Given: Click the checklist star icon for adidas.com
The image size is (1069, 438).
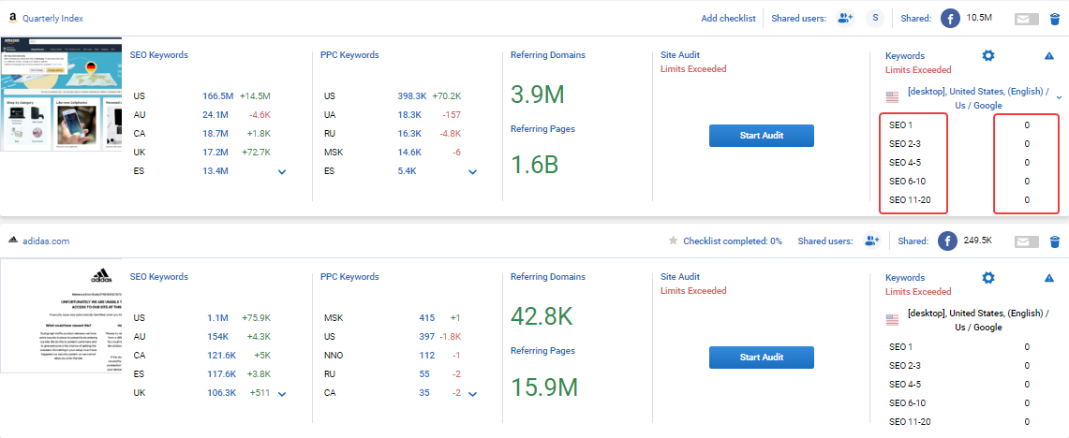Looking at the screenshot, I should click(673, 241).
